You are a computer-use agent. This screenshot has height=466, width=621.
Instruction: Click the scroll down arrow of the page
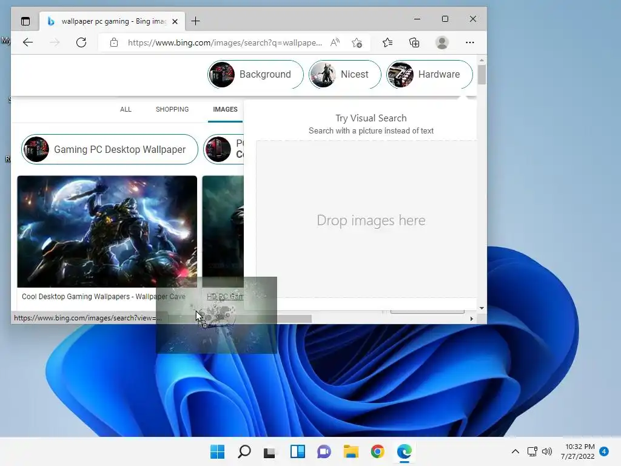(x=482, y=308)
